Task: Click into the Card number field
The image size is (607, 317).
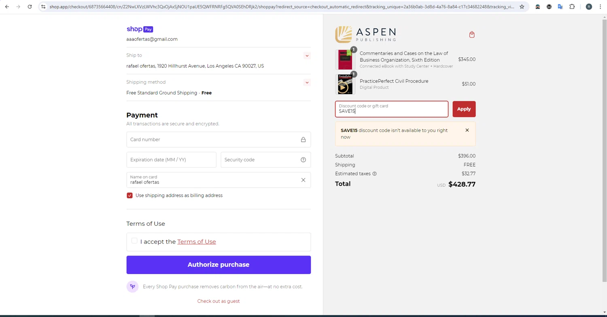Action: coord(219,140)
